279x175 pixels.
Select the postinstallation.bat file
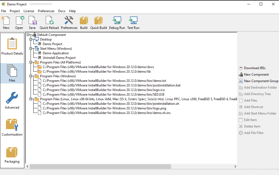(111, 85)
